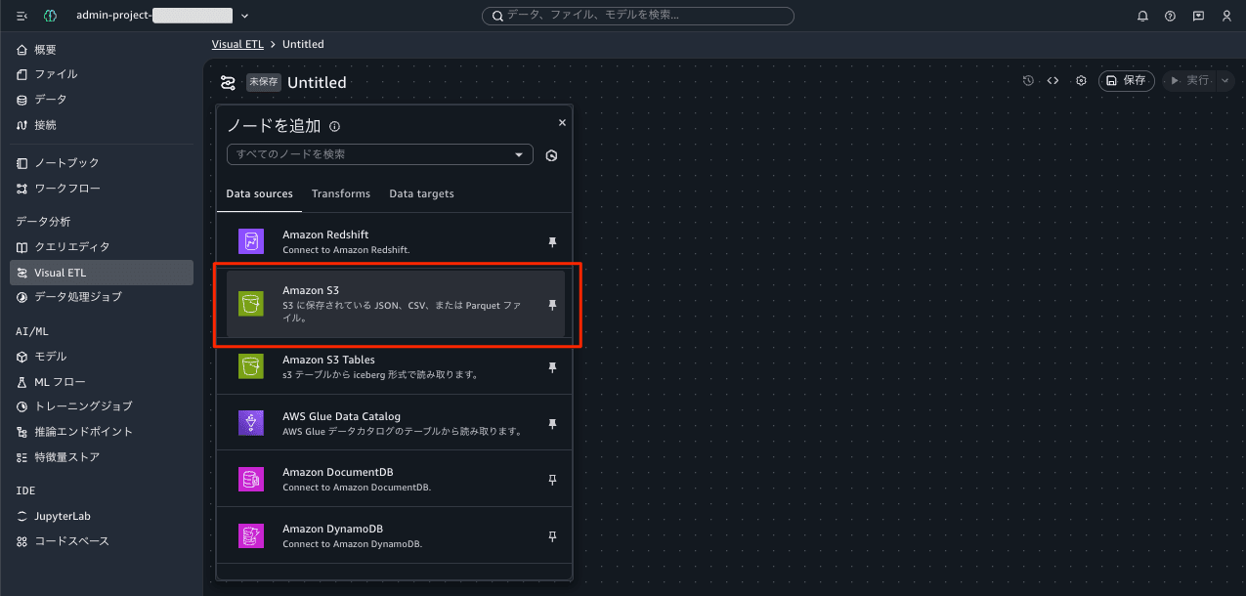Expand the 実行 run options chevron
The image size is (1246, 596).
pyautogui.click(x=1225, y=81)
